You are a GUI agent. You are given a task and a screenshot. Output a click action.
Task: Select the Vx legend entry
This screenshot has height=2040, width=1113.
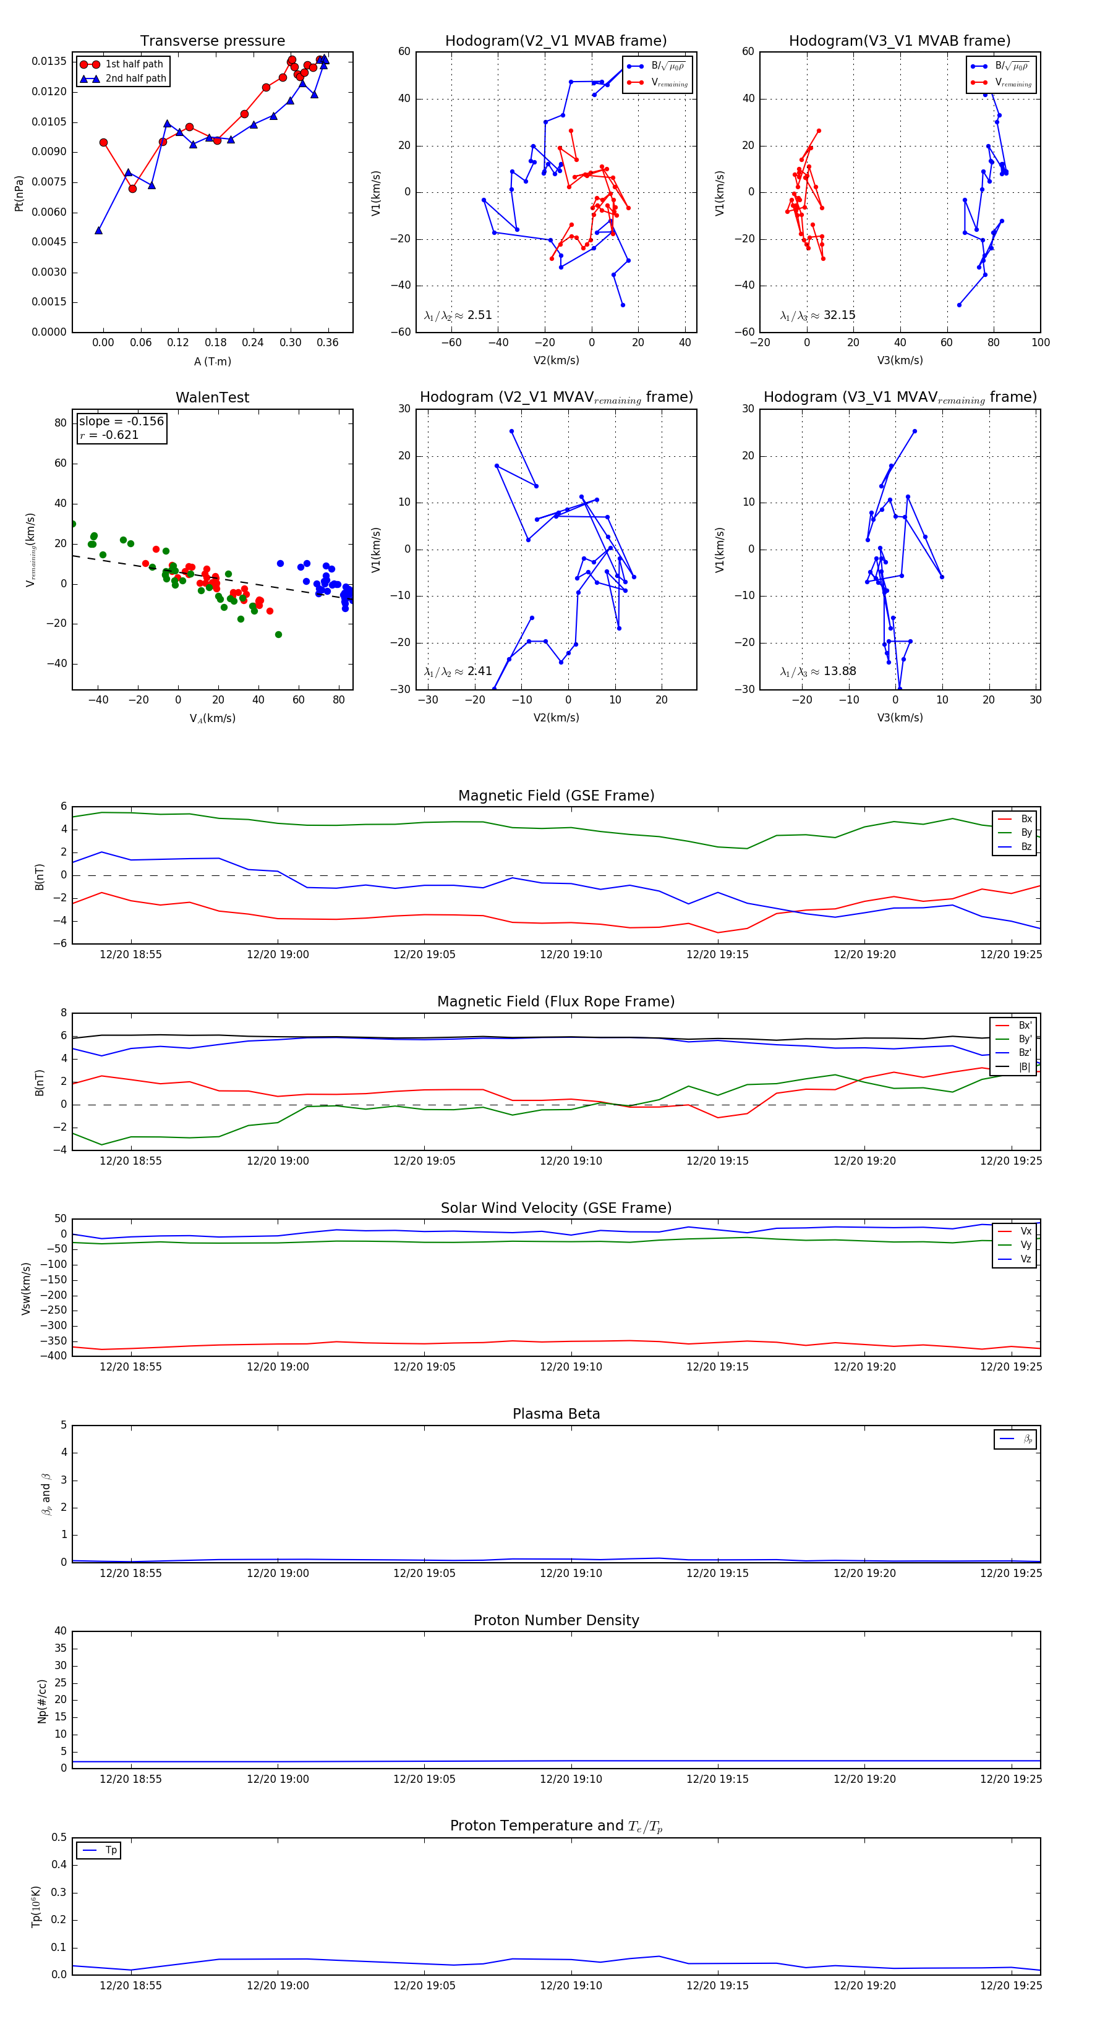tap(1015, 1231)
